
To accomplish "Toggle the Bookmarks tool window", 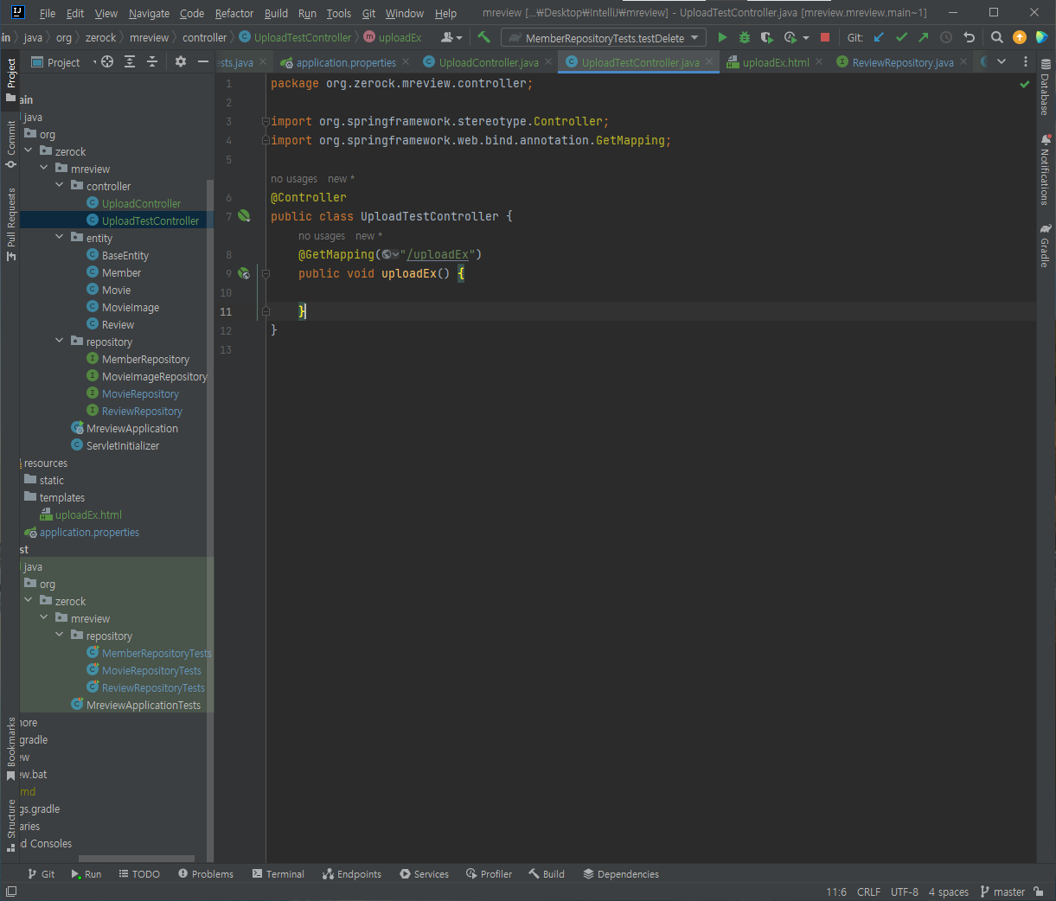I will tap(11, 748).
